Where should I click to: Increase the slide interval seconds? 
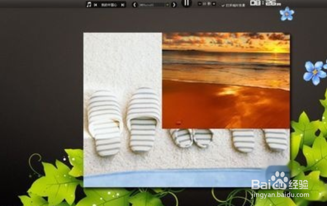[x=214, y=4]
